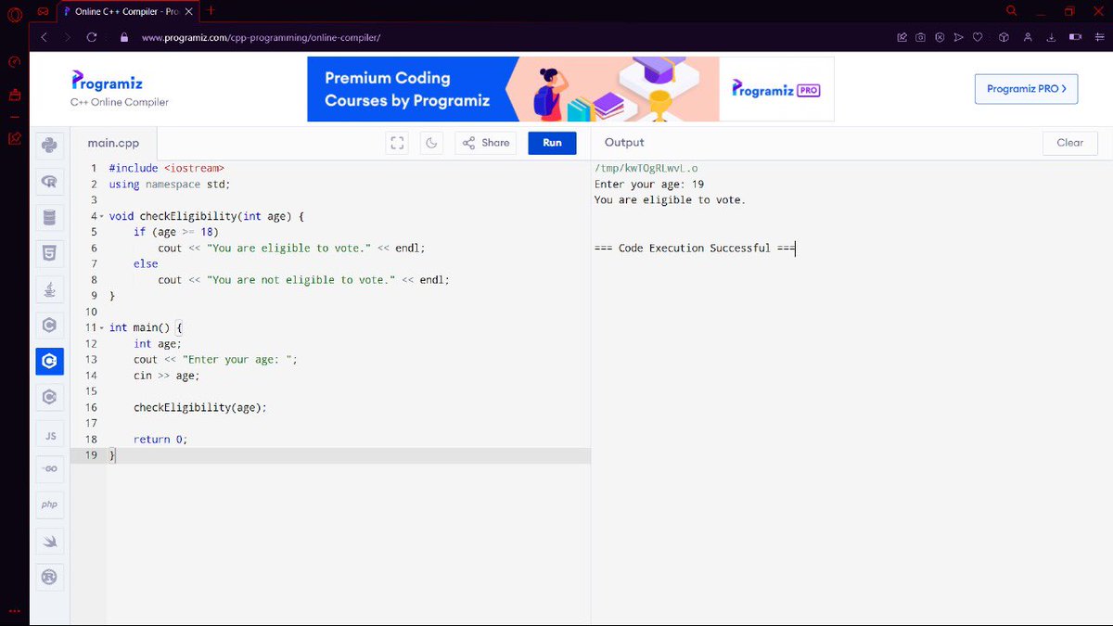The width and height of the screenshot is (1113, 626).
Task: Click 'Enter your age: 19' output line
Action: (649, 184)
